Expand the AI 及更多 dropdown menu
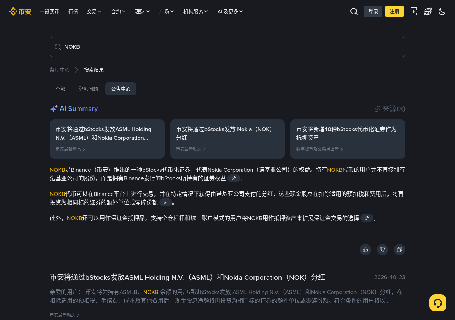The image size is (455, 320). coord(230,11)
